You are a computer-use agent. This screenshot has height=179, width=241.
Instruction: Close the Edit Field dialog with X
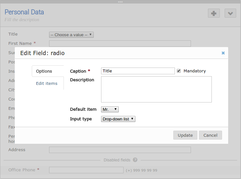[223, 53]
